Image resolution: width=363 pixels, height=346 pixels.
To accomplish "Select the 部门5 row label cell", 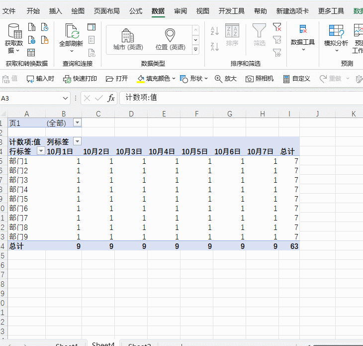I will tap(27, 199).
